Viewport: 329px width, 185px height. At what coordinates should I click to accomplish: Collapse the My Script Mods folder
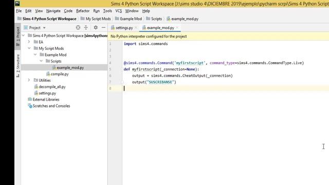[x=29, y=48]
